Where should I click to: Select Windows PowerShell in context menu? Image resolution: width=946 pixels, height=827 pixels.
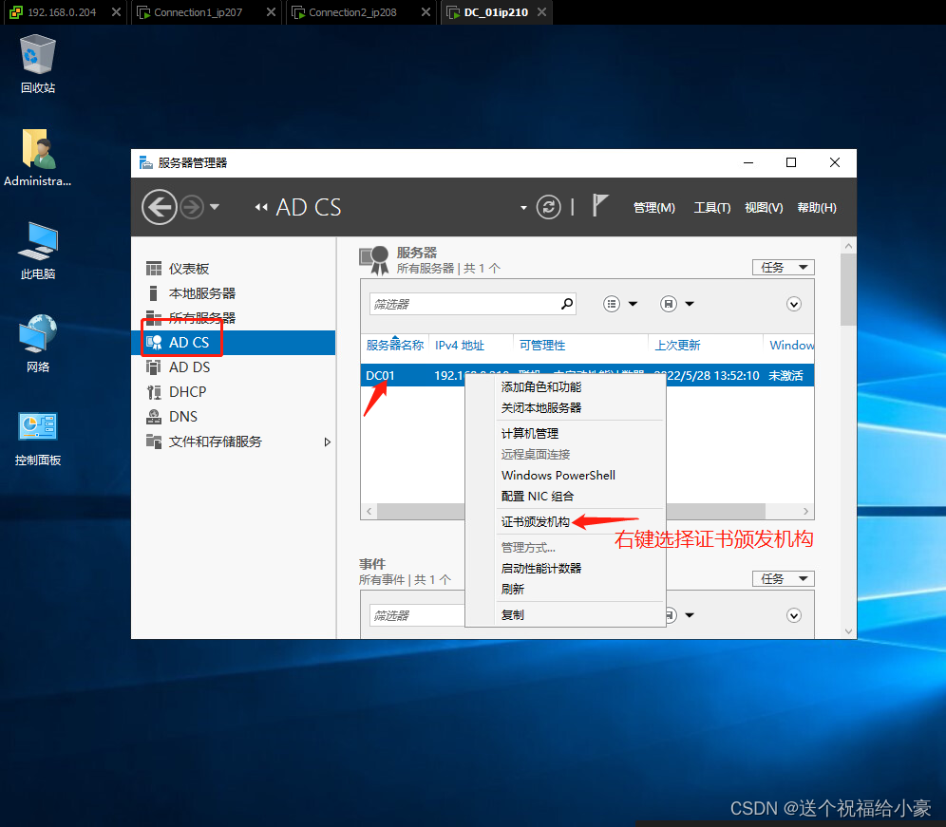point(558,475)
